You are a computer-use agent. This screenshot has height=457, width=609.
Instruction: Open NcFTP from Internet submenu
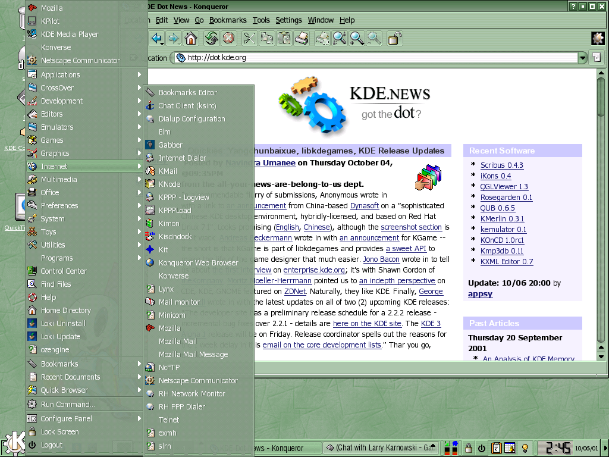pyautogui.click(x=199, y=367)
